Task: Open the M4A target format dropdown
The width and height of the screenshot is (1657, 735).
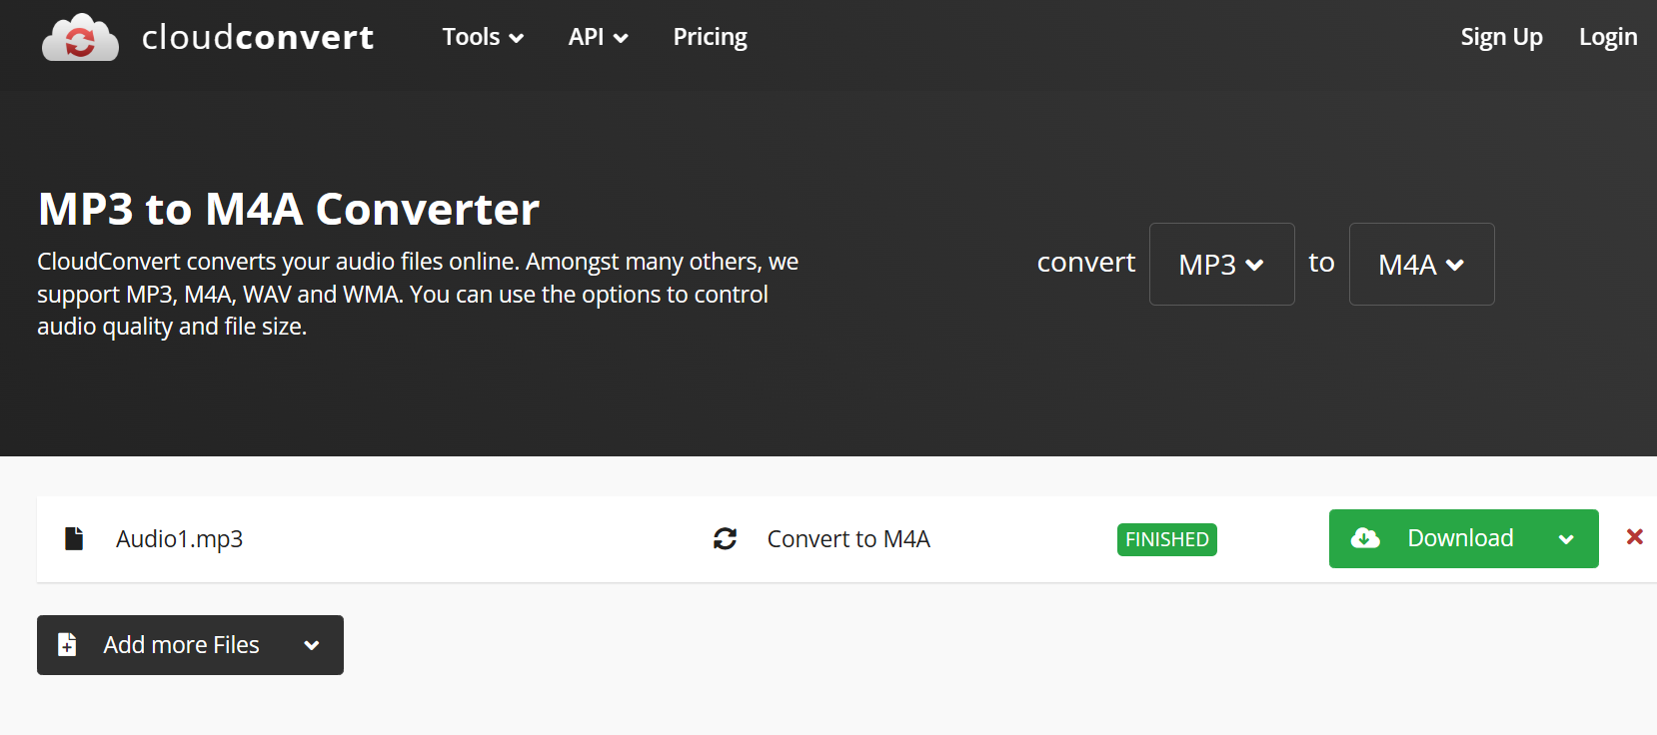Action: click(1421, 264)
